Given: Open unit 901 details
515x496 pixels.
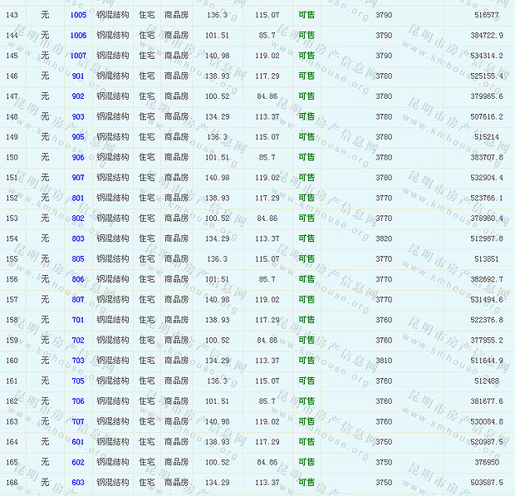Looking at the screenshot, I should coord(78,76).
